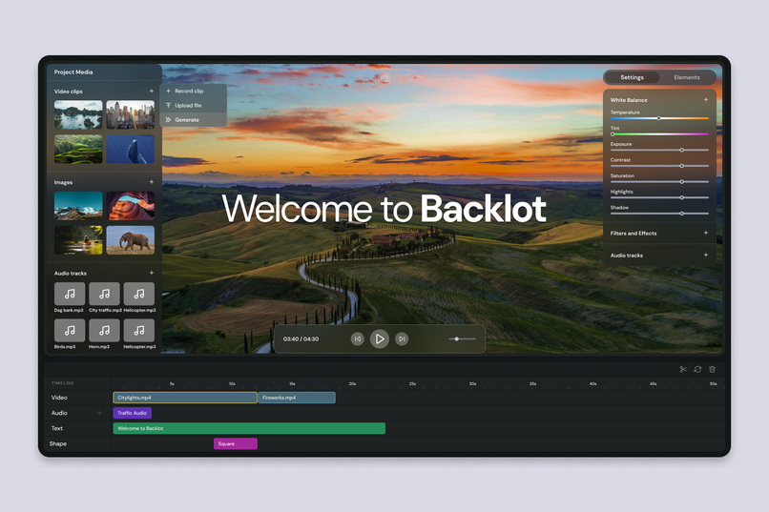
Task: Adjust the Exposure slider
Action: point(659,150)
